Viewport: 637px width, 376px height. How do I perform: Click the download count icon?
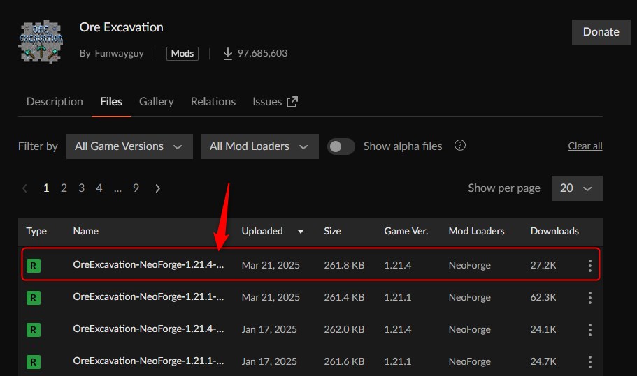coord(228,54)
